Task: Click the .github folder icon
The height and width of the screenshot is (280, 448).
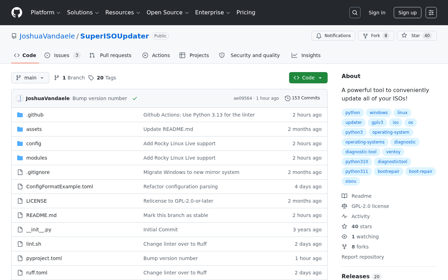Action: (x=20, y=115)
